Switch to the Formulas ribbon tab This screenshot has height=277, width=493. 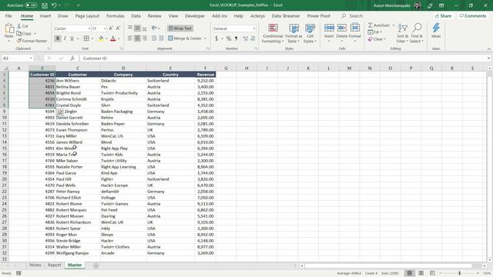tap(115, 15)
